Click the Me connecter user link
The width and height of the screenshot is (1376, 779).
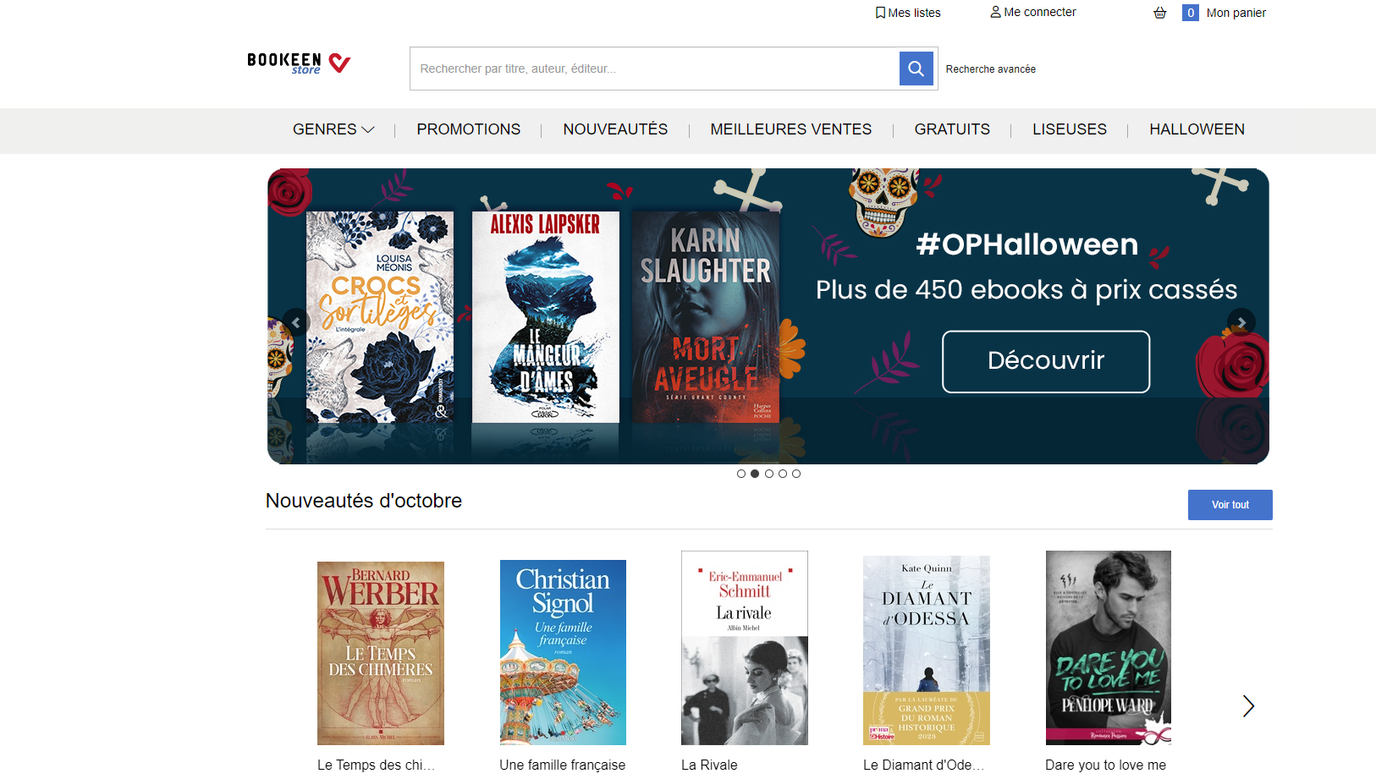(x=1033, y=12)
